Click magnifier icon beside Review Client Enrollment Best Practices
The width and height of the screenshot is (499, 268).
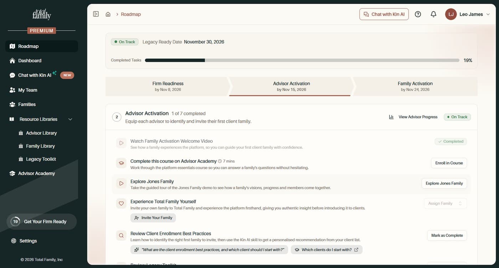(121, 236)
